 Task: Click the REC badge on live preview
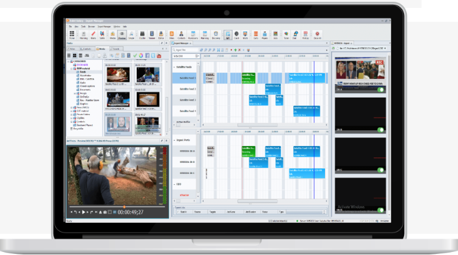pos(379,62)
